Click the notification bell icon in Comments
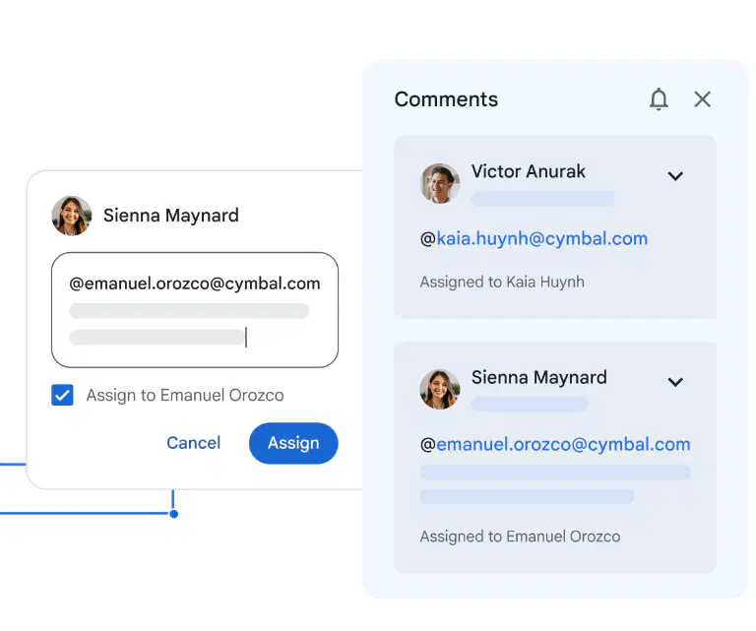The height and width of the screenshot is (631, 756). click(659, 99)
